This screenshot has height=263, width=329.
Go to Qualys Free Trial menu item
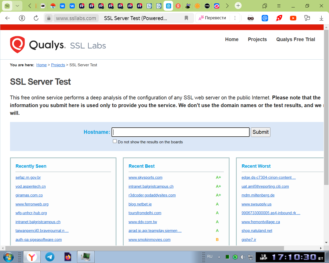point(296,39)
